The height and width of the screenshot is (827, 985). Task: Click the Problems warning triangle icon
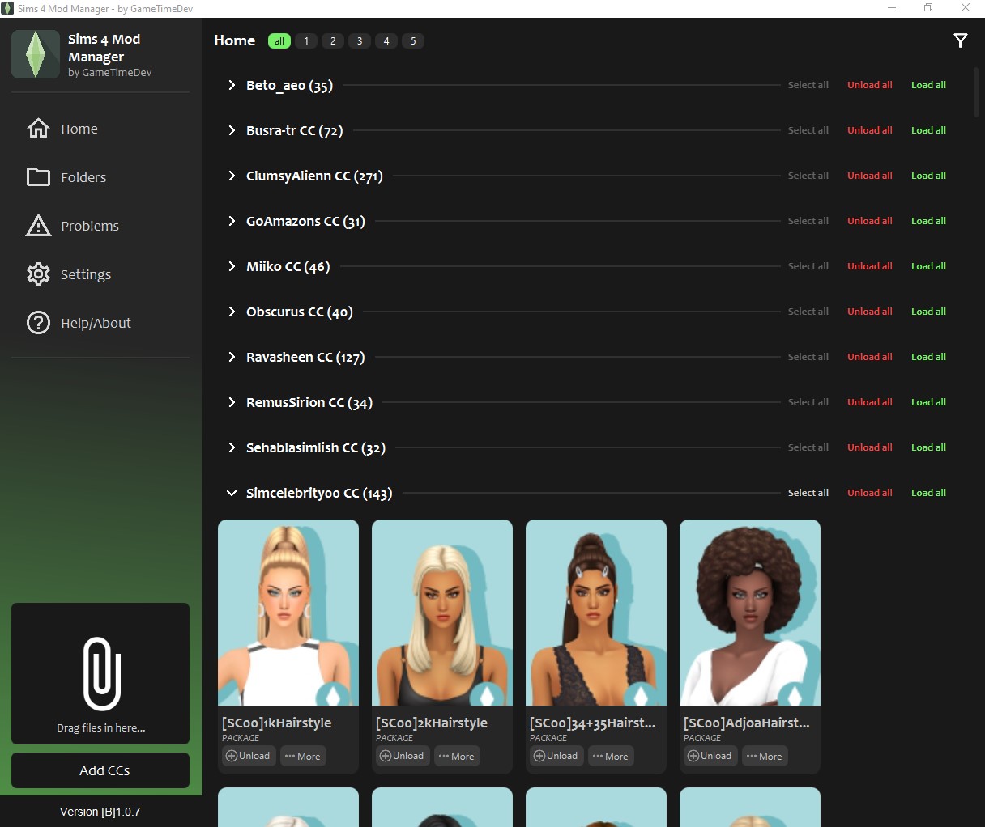click(38, 226)
